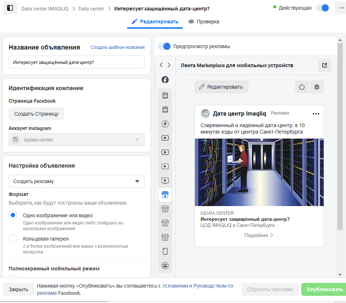Image resolution: width=346 pixels, height=303 pixels.
Task: Disable the Предпросмотр рекламы toggle
Action: pyautogui.click(x=164, y=46)
